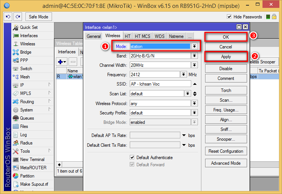Viewport: 282px width, 194px height.
Task: Open Partition in sidebar
Action: [27, 176]
